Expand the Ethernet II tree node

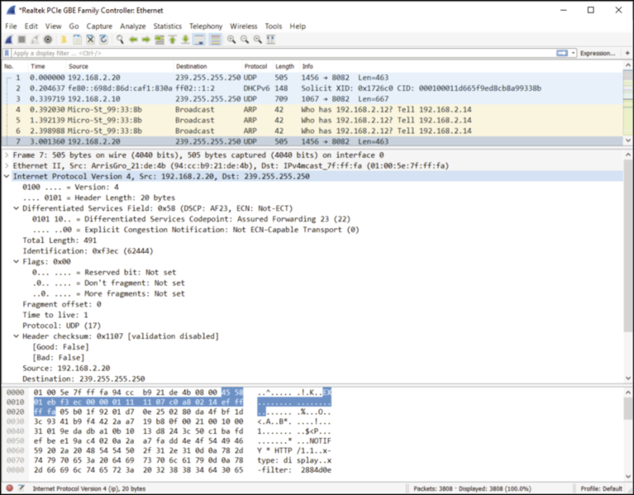(7, 165)
